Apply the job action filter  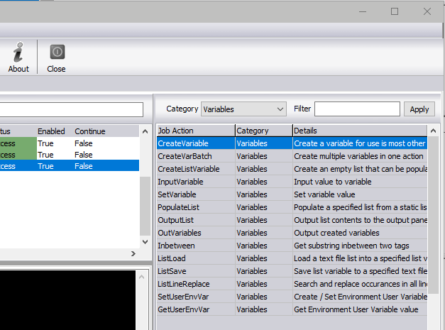(419, 109)
